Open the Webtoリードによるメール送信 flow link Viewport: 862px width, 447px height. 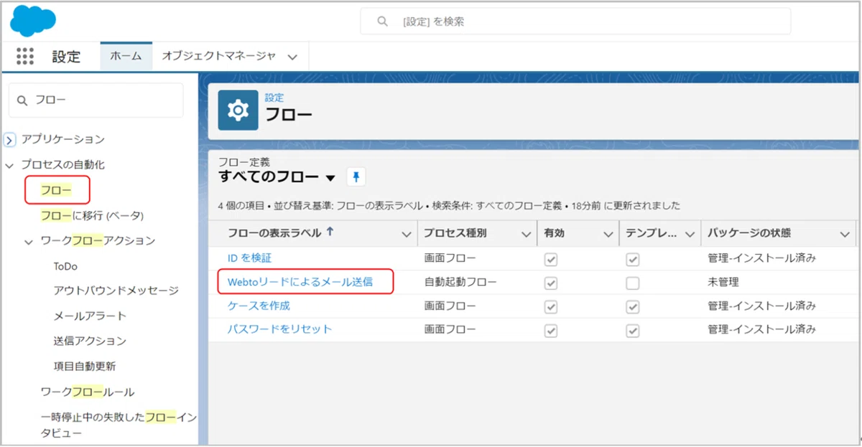[x=300, y=282]
